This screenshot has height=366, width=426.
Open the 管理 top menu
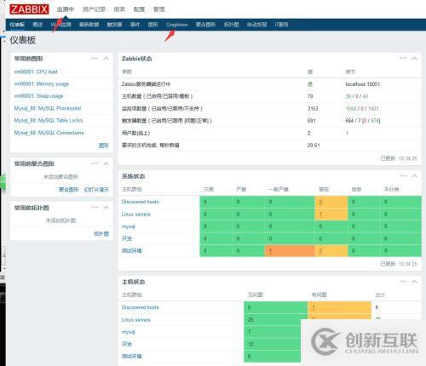pos(158,9)
